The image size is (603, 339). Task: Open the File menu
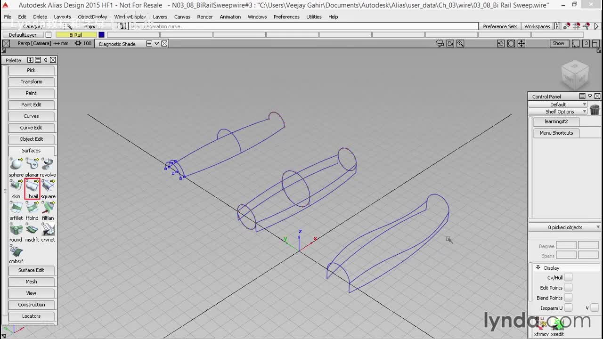[x=8, y=16]
